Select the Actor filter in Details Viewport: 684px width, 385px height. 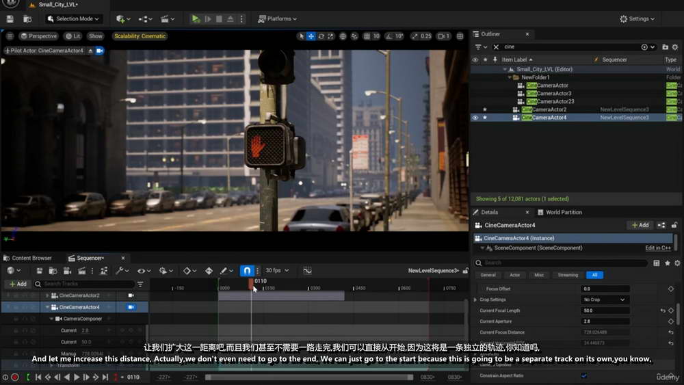pyautogui.click(x=515, y=275)
